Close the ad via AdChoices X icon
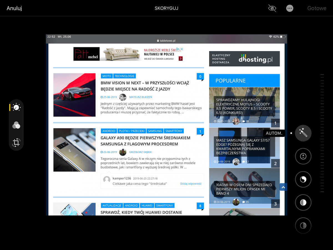Screen dimensions: 333x250 pyautogui.click(x=181, y=49)
